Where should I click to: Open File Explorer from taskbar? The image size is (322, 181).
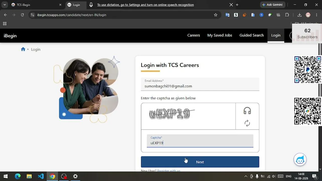pos(29,176)
